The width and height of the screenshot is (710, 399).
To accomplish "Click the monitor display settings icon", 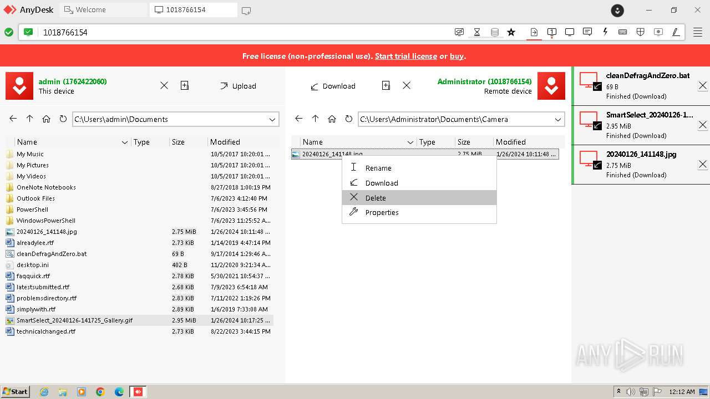I will coord(570,32).
